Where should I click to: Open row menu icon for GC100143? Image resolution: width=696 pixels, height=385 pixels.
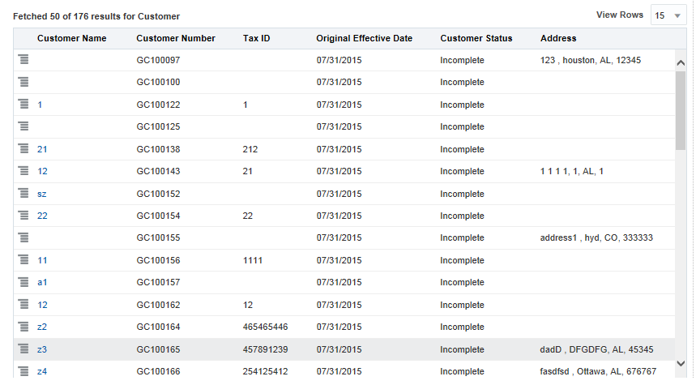(23, 170)
